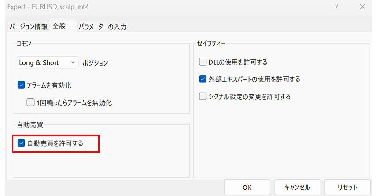The image size is (377, 196).
Task: Toggle 外部エキスパートの使用を許可する checkbox
Action: (203, 79)
